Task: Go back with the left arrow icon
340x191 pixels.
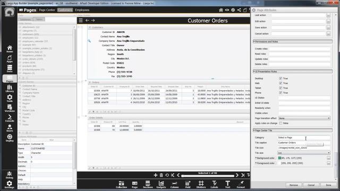Action: pos(87,20)
